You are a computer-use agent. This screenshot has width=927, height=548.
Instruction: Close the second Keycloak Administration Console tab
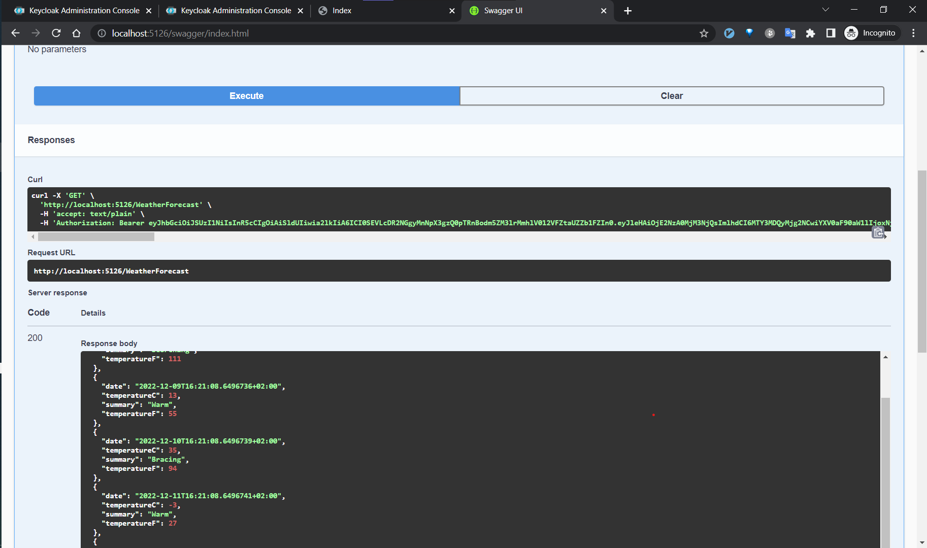(x=301, y=11)
